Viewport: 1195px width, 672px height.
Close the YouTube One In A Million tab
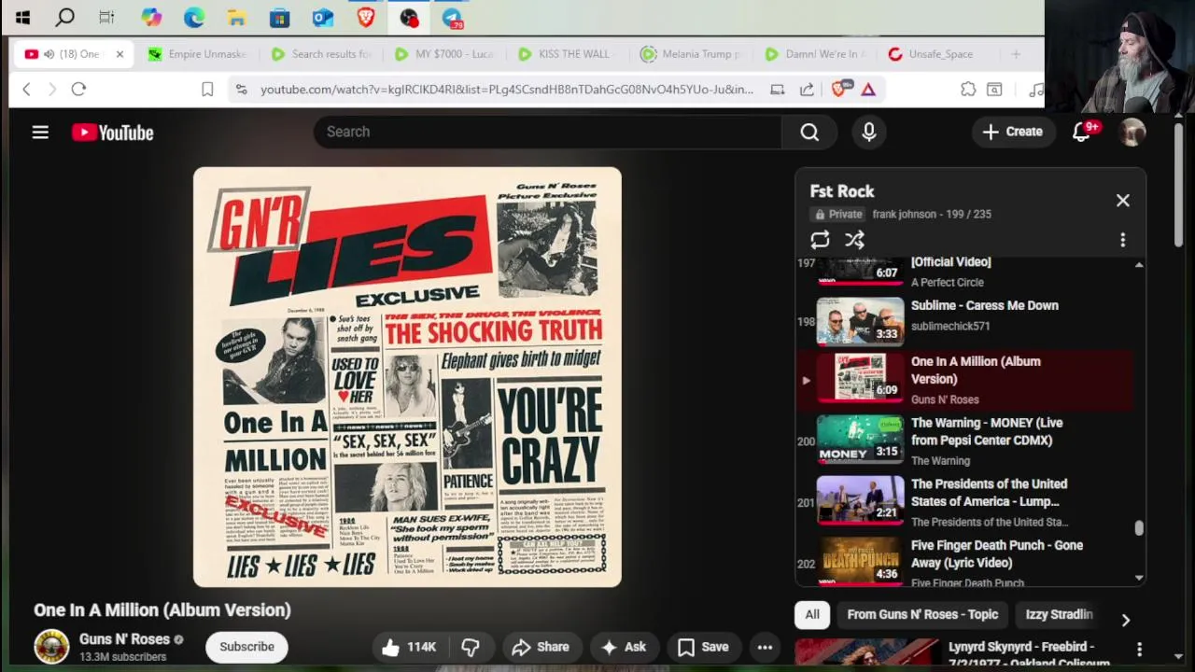tap(119, 54)
